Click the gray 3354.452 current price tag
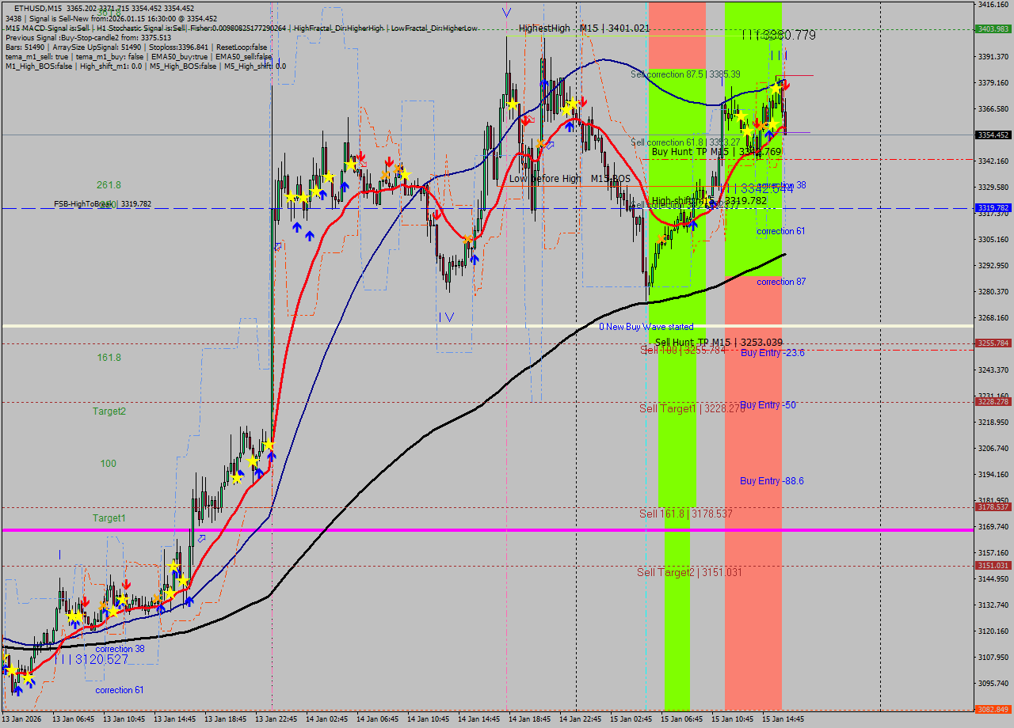This screenshot has width=1014, height=728. (x=993, y=135)
